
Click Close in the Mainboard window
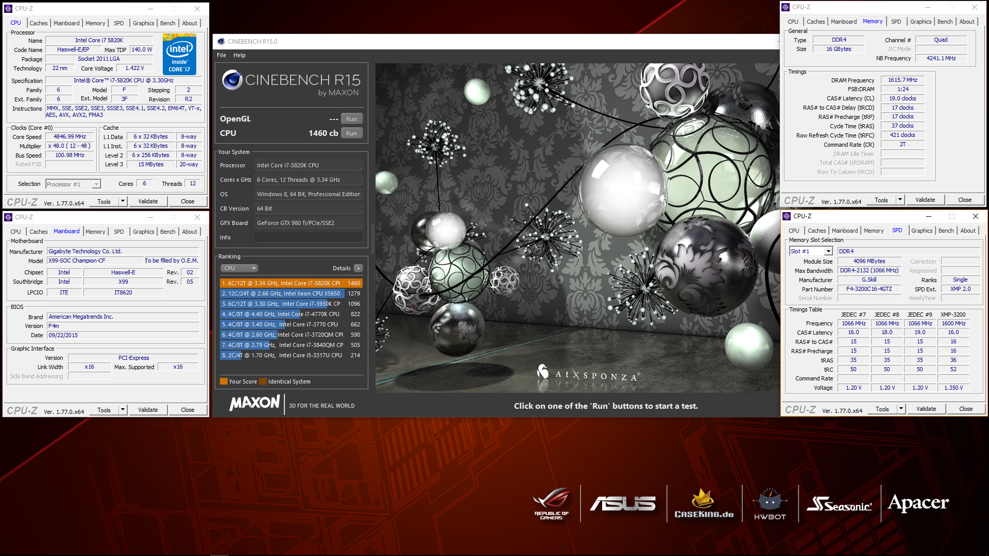187,410
